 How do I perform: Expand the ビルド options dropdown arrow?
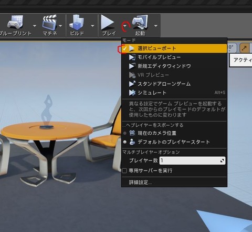tap(92, 26)
